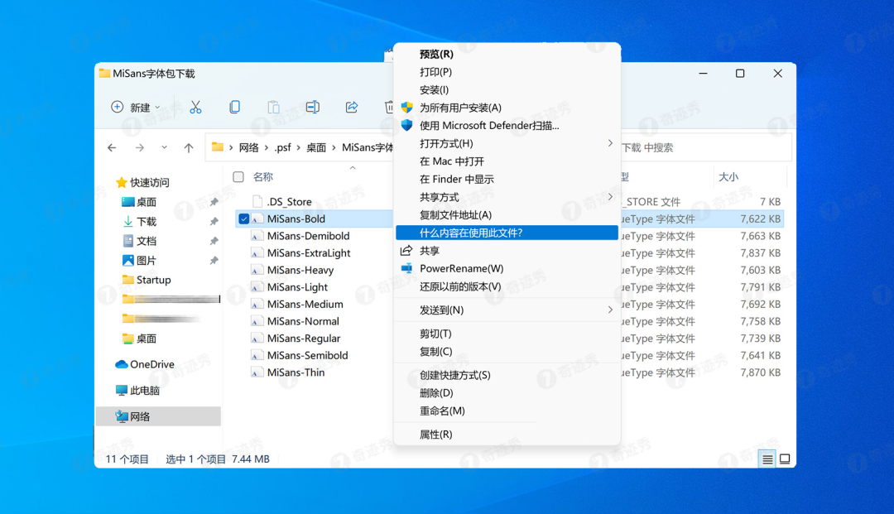Click the 此电脑 computer icon
894x514 pixels.
pyautogui.click(x=122, y=391)
